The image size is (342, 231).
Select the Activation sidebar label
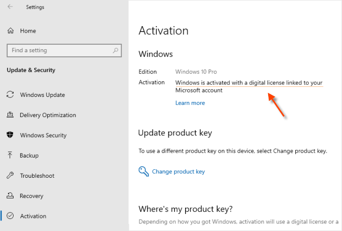pyautogui.click(x=33, y=216)
